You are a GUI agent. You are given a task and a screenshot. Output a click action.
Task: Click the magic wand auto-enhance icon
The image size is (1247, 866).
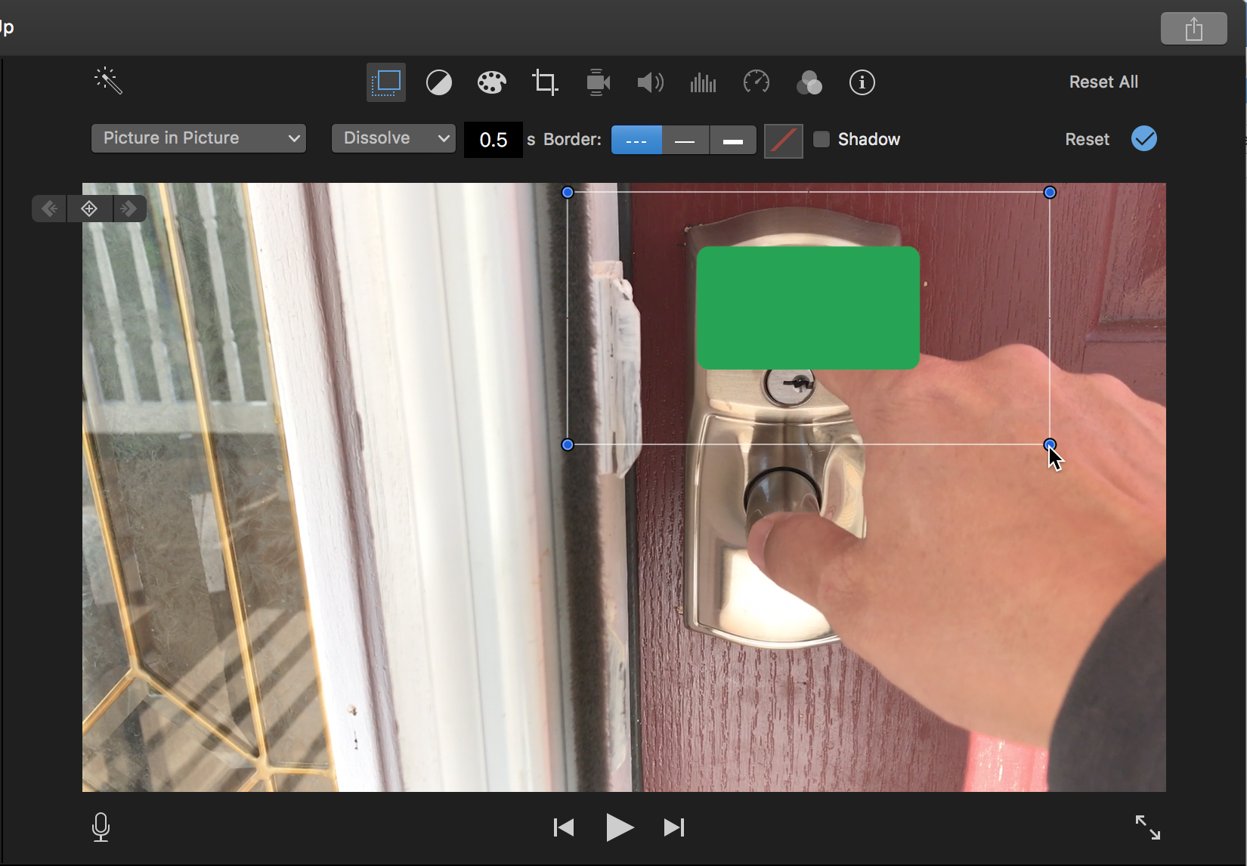coord(108,81)
